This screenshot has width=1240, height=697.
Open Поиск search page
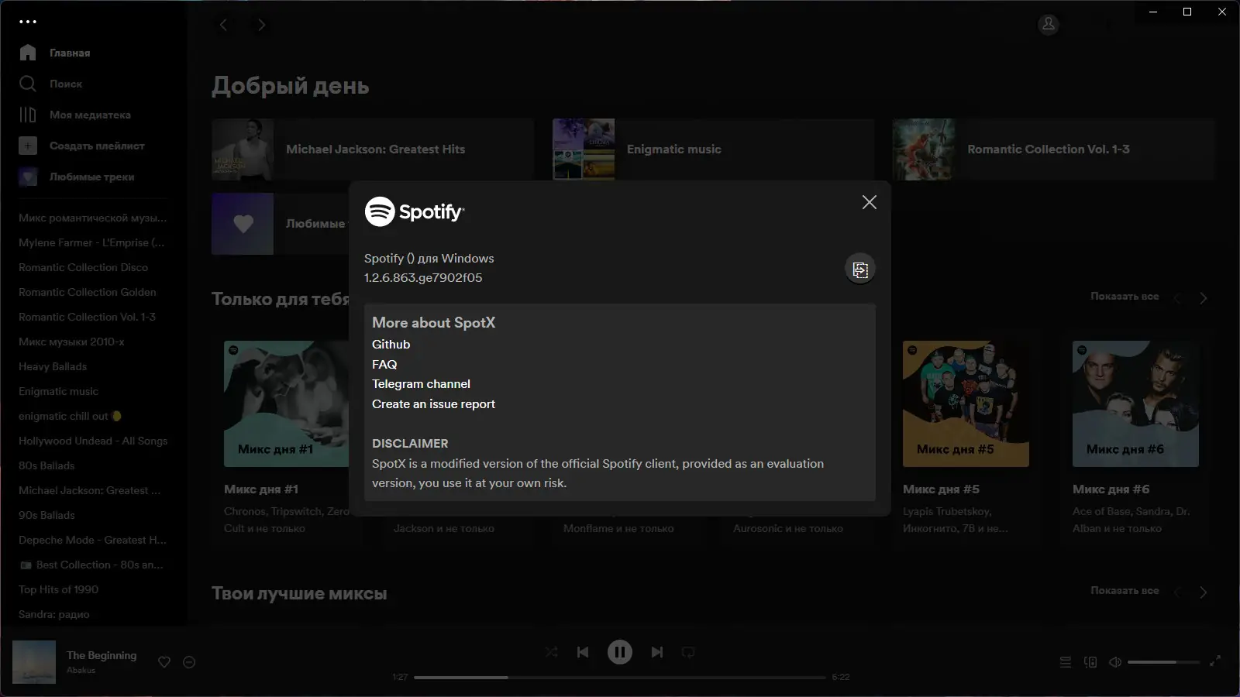pyautogui.click(x=66, y=84)
